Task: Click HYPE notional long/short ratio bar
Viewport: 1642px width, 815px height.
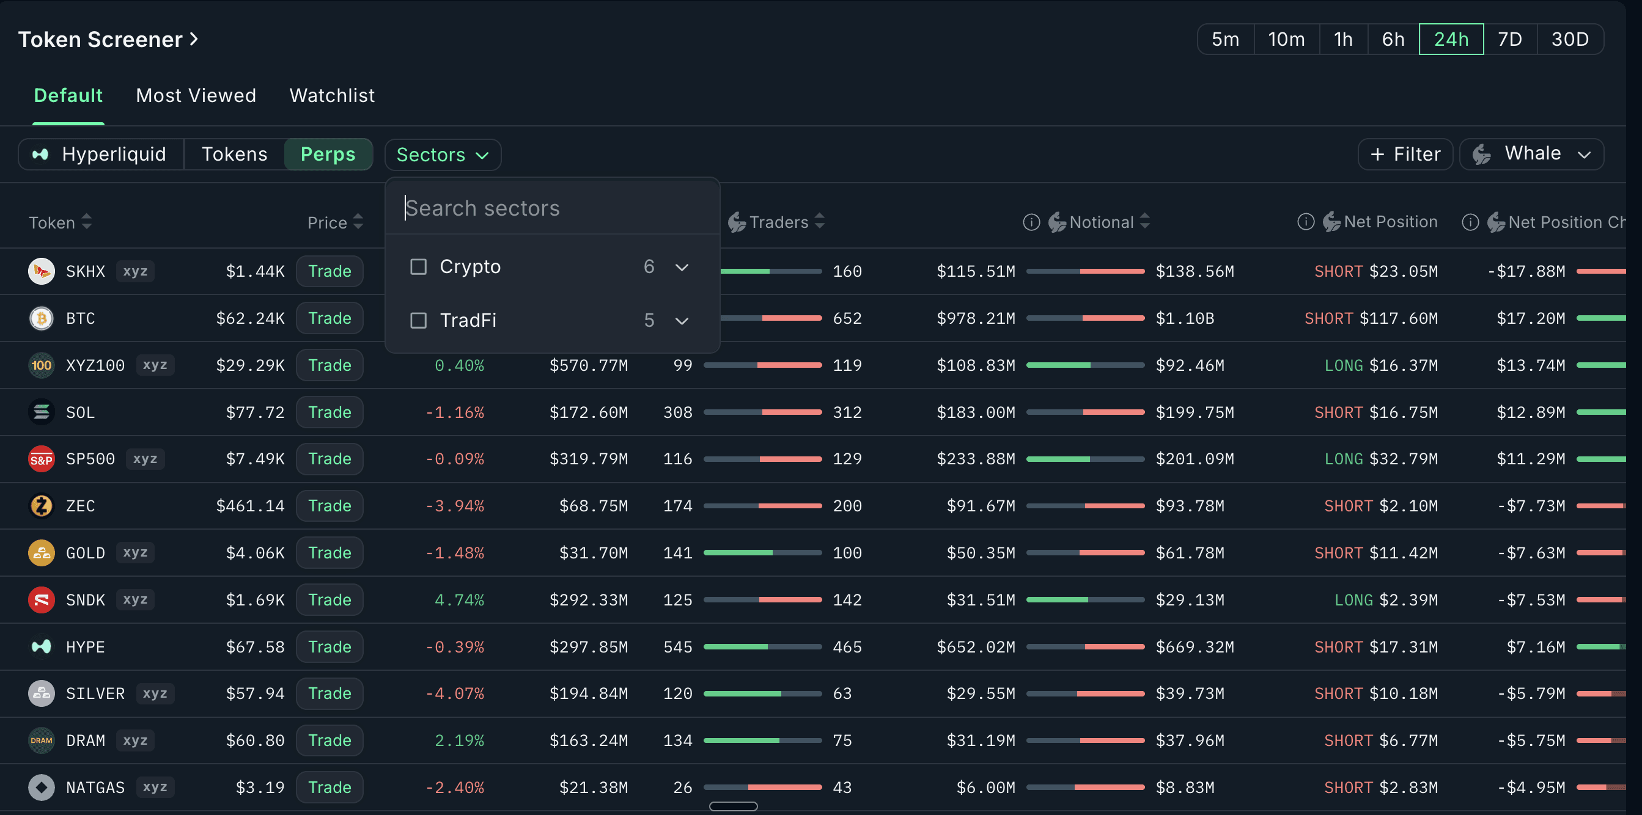Action: pos(1085,647)
